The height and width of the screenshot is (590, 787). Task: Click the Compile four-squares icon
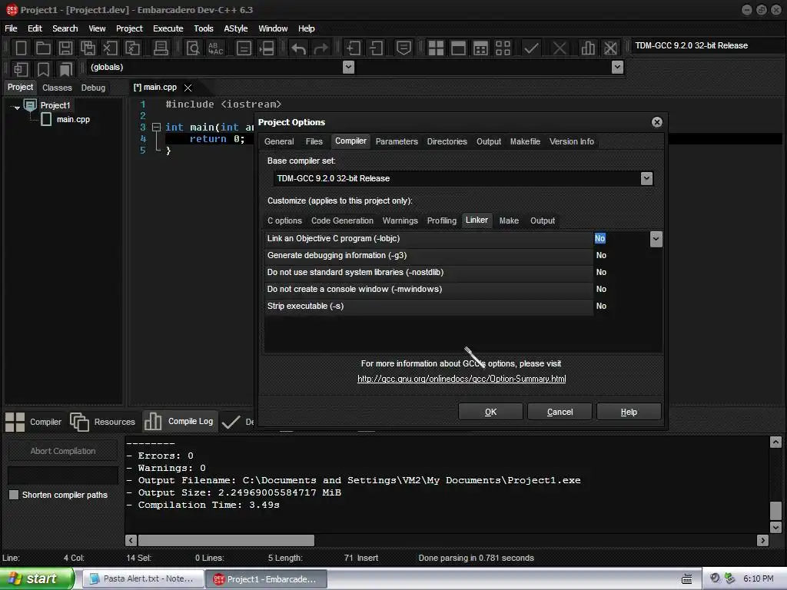pos(436,48)
